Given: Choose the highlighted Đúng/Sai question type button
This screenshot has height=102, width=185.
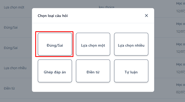Looking at the screenshot, I should (55, 44).
